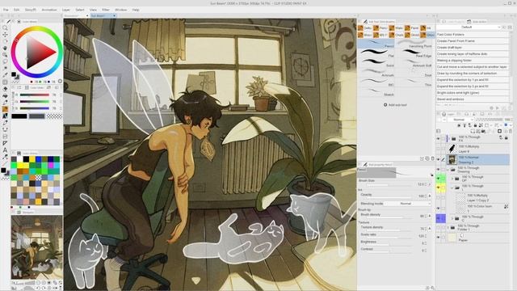Click the sub tool palette trash icon
This screenshot has width=517, height=291.
point(433,158)
